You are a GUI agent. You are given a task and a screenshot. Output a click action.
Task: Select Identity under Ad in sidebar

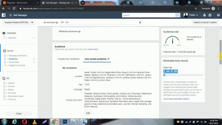click(11, 83)
